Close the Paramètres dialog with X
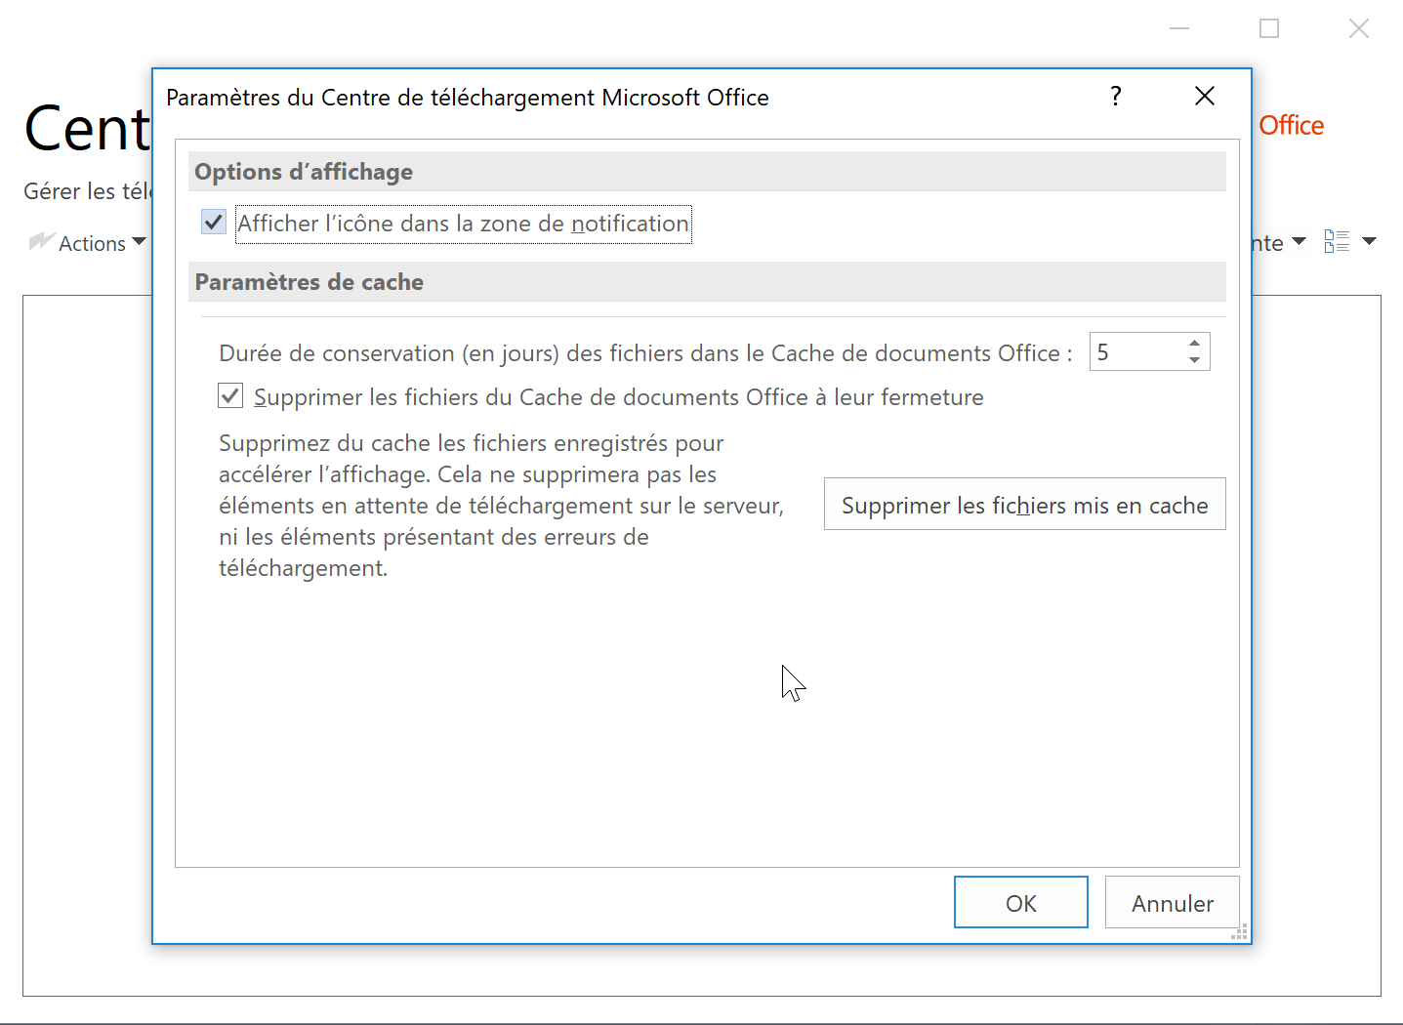This screenshot has height=1025, width=1403. click(1205, 96)
